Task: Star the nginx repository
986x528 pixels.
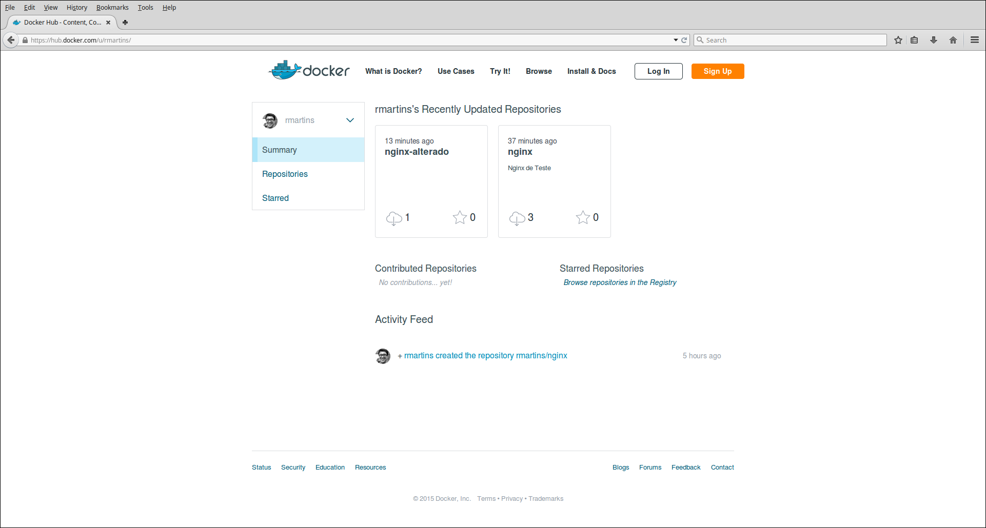Action: pyautogui.click(x=582, y=217)
